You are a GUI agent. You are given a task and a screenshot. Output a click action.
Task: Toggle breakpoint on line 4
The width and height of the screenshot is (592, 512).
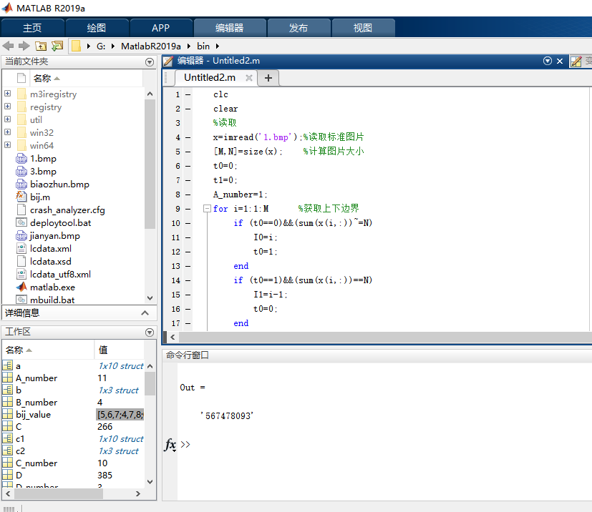188,137
